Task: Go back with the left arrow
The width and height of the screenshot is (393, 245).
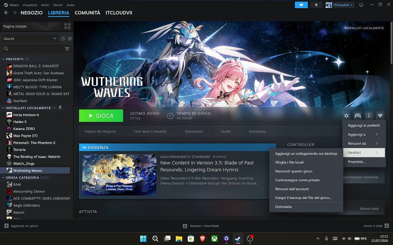Action: pyautogui.click(x=6, y=13)
